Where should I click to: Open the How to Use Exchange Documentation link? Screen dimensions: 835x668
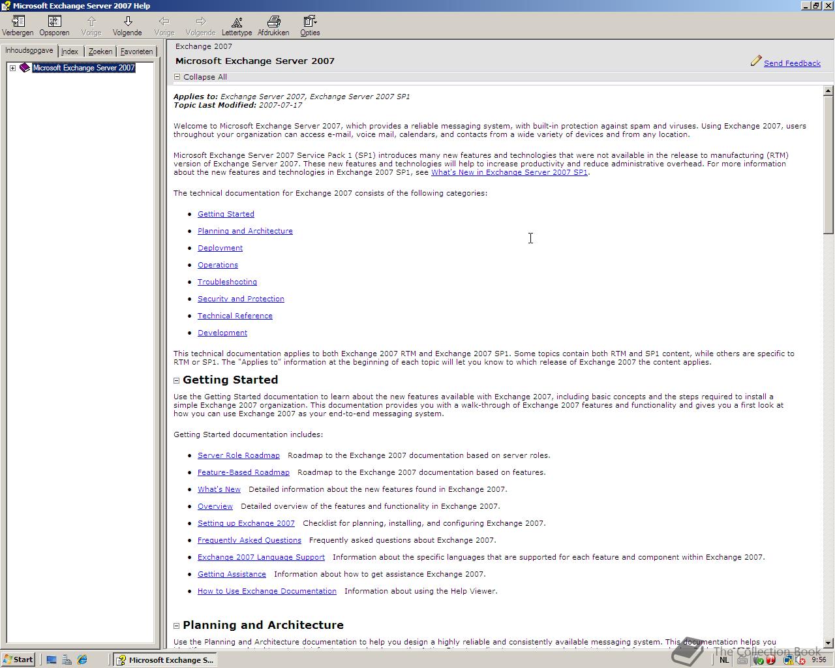tap(267, 591)
